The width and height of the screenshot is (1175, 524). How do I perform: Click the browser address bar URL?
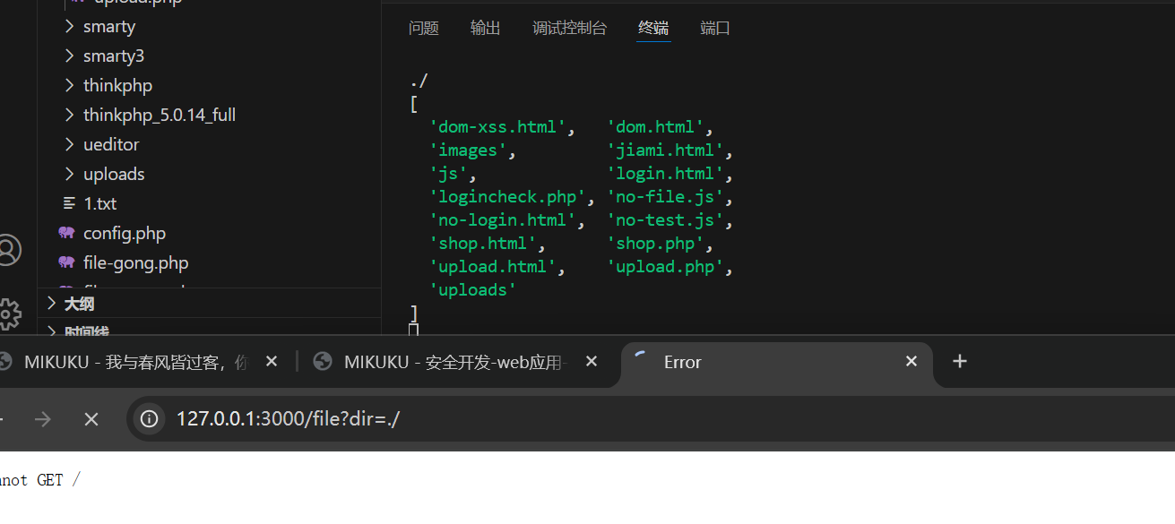pyautogui.click(x=288, y=418)
